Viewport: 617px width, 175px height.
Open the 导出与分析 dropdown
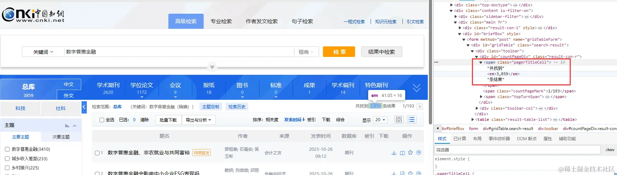(198, 120)
